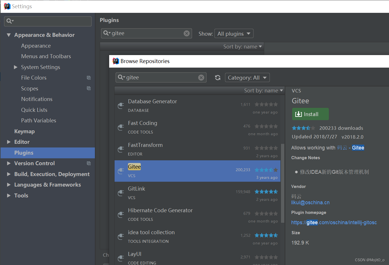Click the Browse Repositories search field
389x265 pixels.
[x=161, y=78]
